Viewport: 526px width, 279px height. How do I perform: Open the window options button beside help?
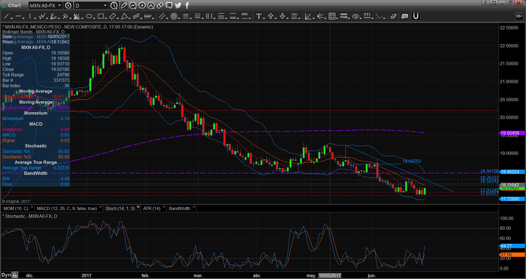pos(494,3)
